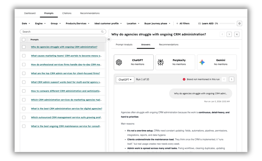Open prompt 'Which outsourced CRM management service'
262x161 pixels.
click(x=66, y=117)
